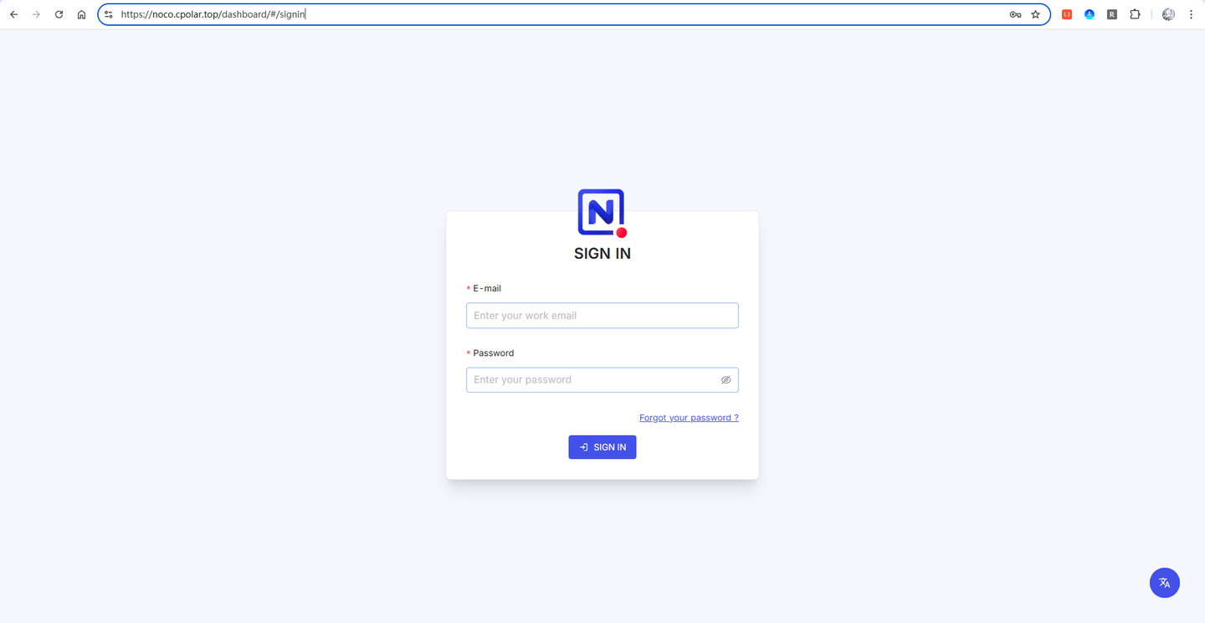
Task: Click the site permissions icon in address bar
Action: tap(108, 14)
